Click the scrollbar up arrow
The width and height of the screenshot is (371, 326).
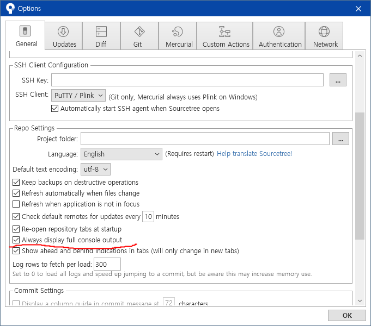click(x=360, y=56)
